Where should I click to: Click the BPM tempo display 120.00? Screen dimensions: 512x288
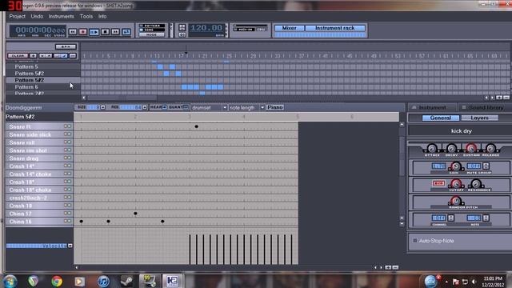tap(206, 29)
